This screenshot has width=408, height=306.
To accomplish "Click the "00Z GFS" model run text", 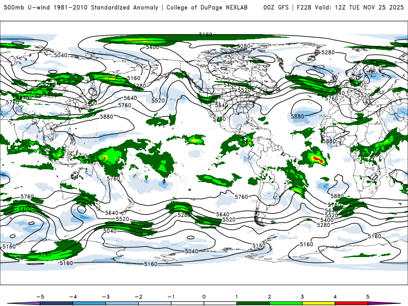I will 276,7.
